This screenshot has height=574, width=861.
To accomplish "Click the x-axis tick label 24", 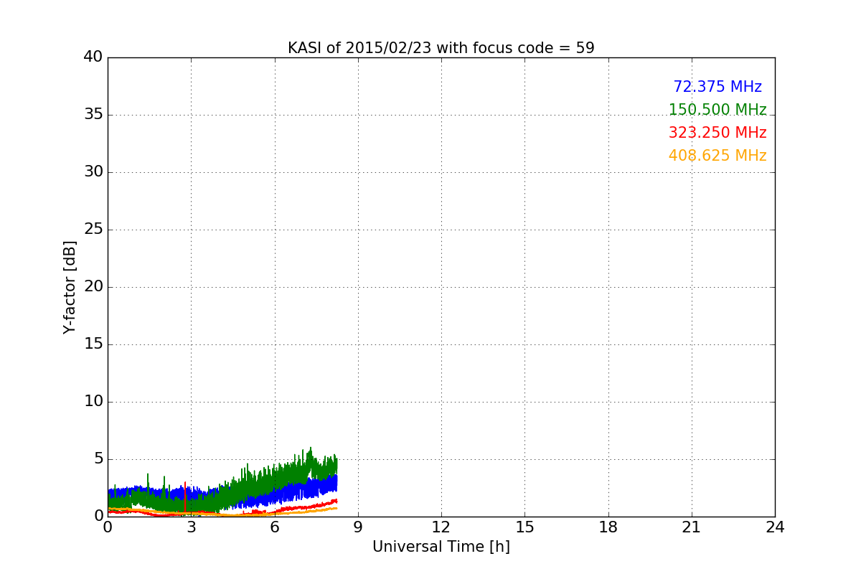I will click(x=775, y=527).
